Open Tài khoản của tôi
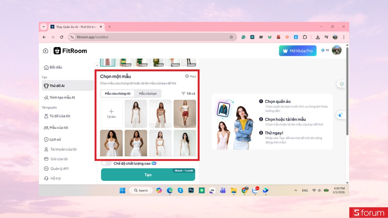Image resolution: width=388 pixels, height=218 pixels. coord(60,149)
